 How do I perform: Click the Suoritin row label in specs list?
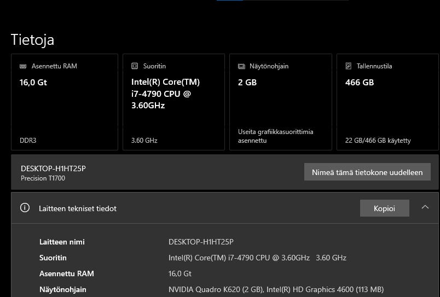point(53,258)
